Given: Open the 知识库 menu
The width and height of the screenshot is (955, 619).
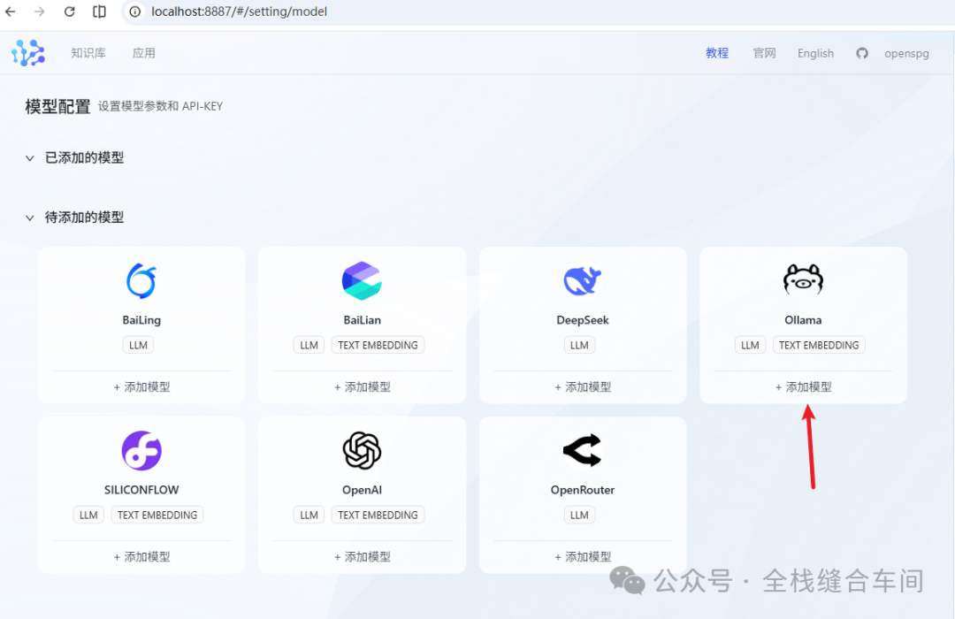Looking at the screenshot, I should [x=88, y=53].
